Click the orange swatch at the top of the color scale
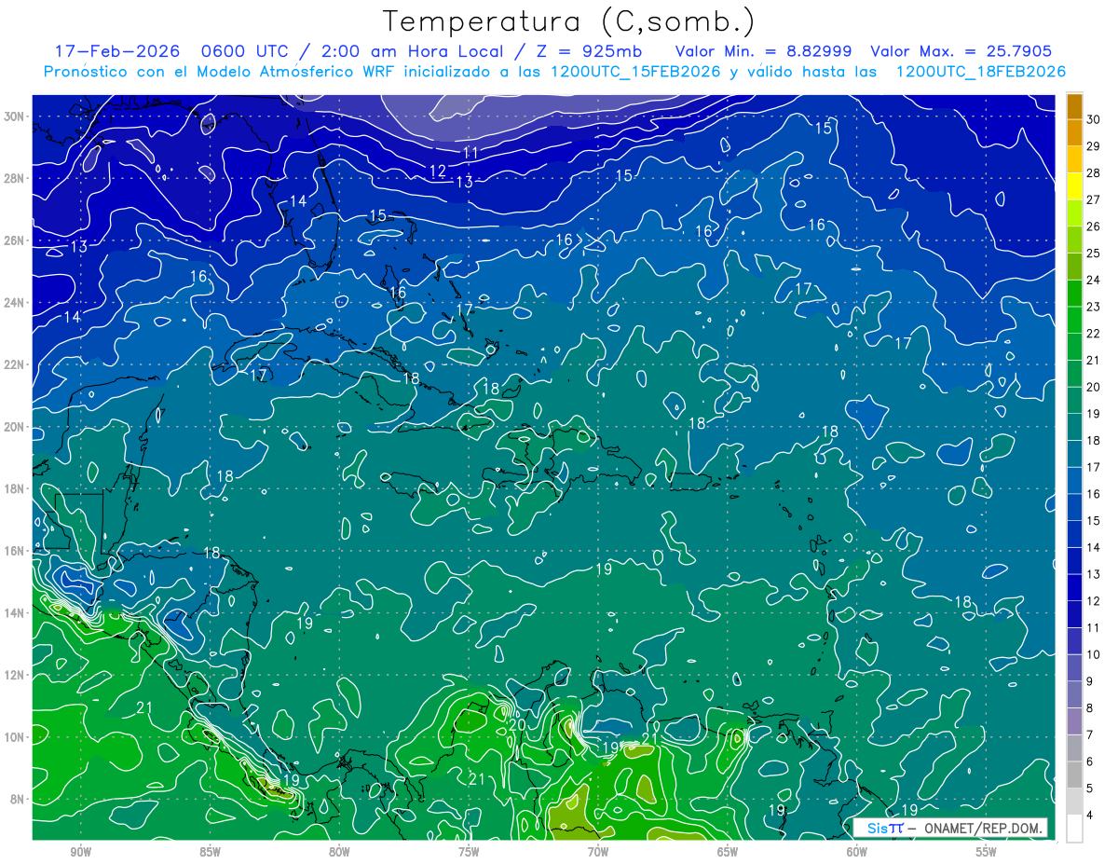The width and height of the screenshot is (1118, 864). [x=1074, y=107]
